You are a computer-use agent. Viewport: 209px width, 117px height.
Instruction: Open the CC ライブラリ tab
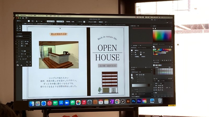162,44
